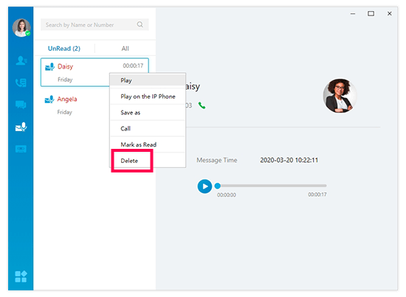Select Play on the IP Phone option
The width and height of the screenshot is (406, 297).
[148, 97]
